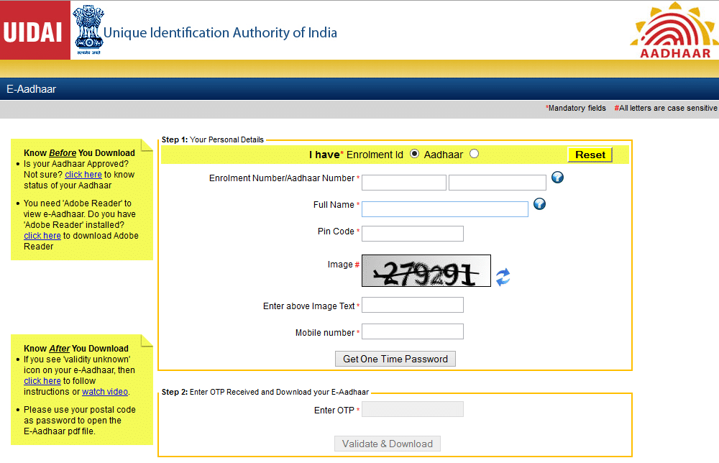Select the Enrolment Id radio button
This screenshot has height=463, width=719.
coord(414,154)
